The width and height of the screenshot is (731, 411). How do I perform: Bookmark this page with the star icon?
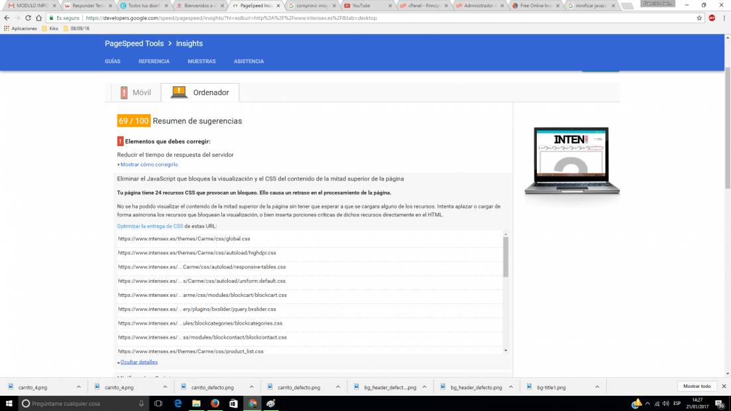(x=699, y=18)
